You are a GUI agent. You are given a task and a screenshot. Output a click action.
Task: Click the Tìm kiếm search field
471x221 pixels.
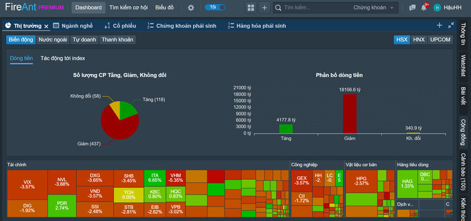pos(314,8)
